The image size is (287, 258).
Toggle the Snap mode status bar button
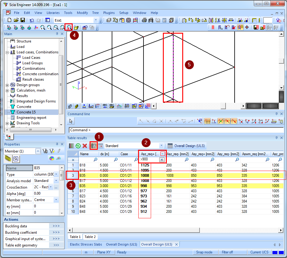[204, 252]
